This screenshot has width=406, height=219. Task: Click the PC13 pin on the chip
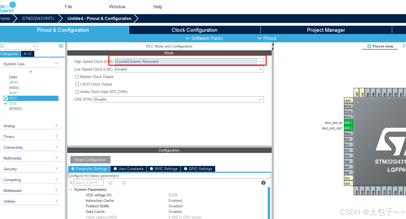pos(348,106)
